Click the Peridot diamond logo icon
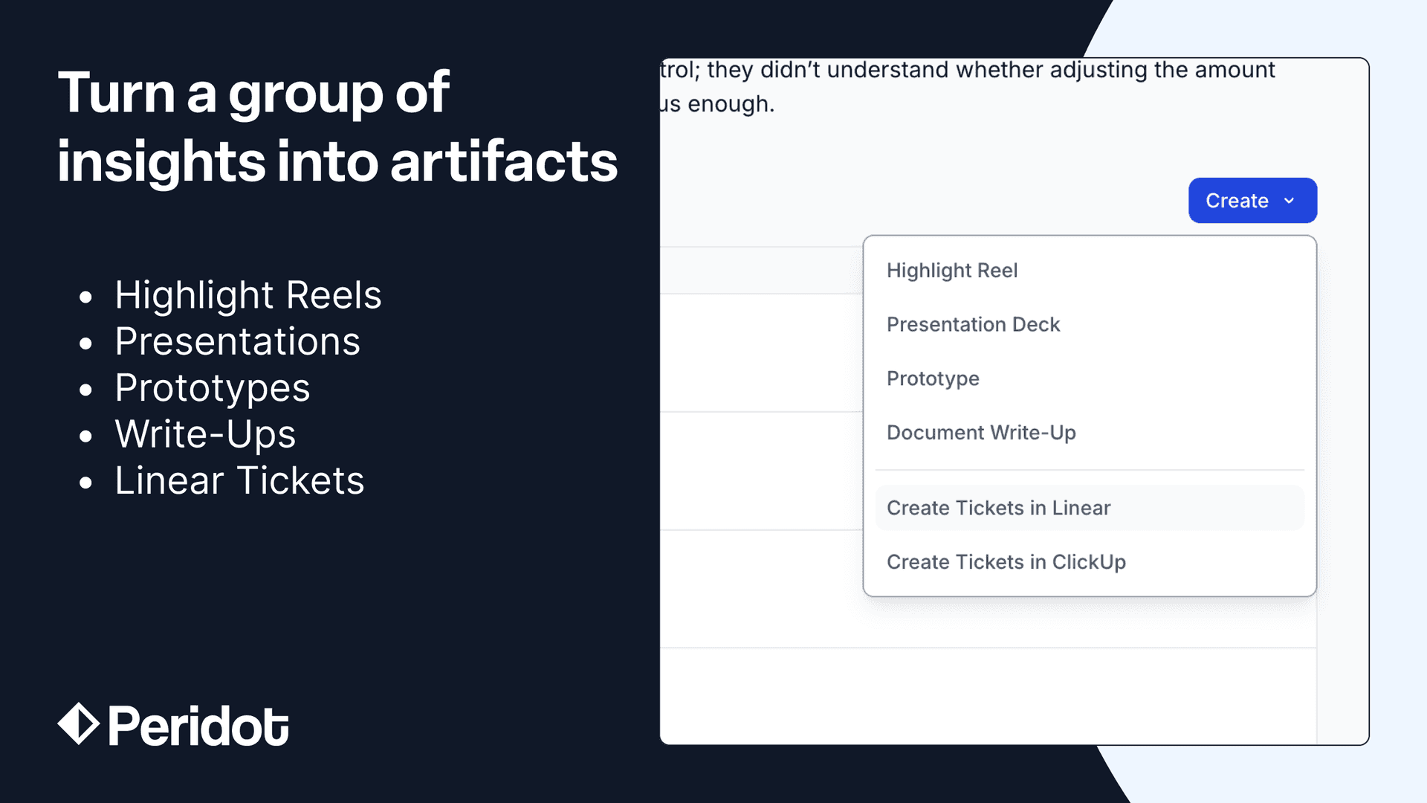The width and height of the screenshot is (1427, 803). pos(78,724)
